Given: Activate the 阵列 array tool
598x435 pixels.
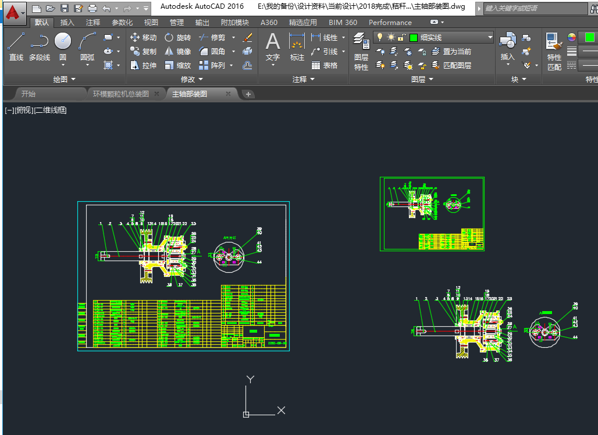Looking at the screenshot, I should point(212,65).
